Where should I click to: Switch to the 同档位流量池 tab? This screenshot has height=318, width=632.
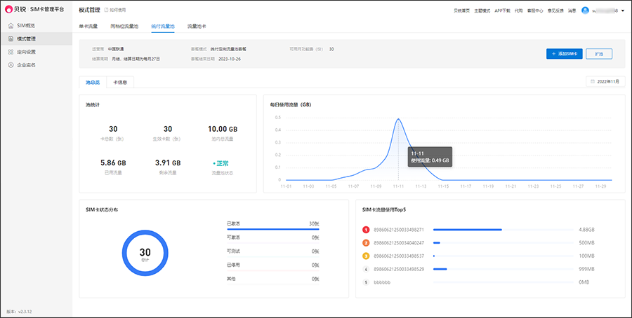(124, 26)
